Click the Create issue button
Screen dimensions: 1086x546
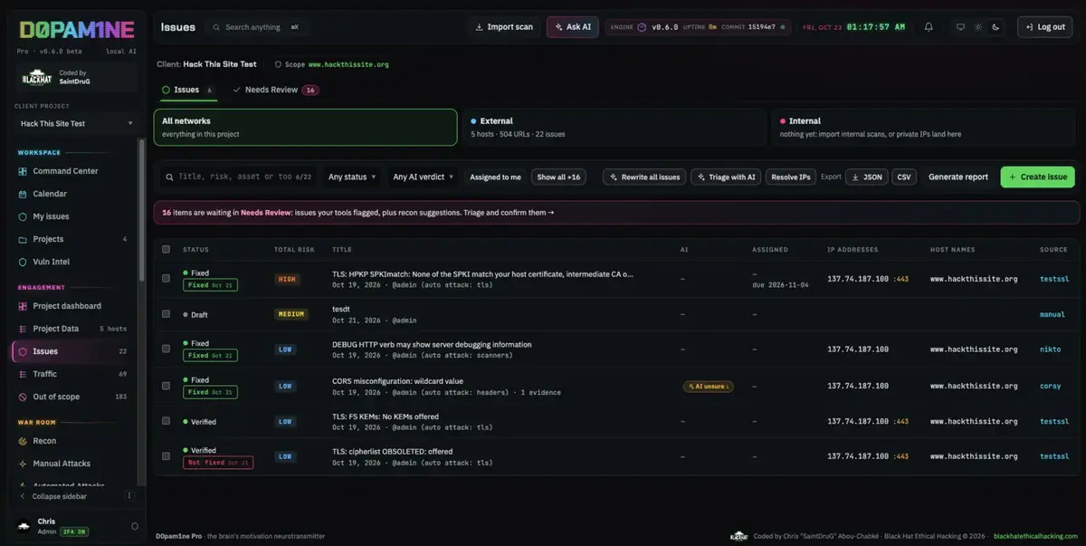[x=1037, y=177]
